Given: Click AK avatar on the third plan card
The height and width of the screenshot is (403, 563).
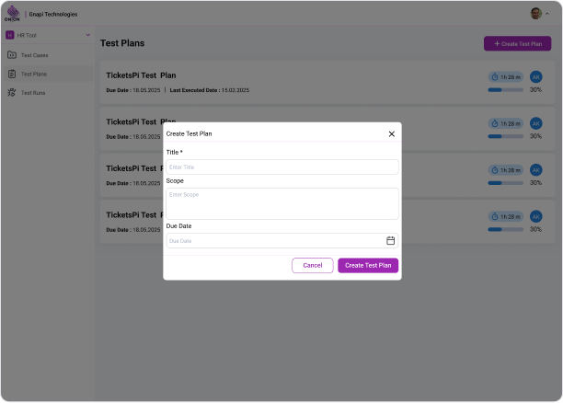Looking at the screenshot, I should 535,170.
